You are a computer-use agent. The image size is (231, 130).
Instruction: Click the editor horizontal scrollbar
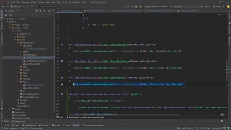tap(124, 114)
